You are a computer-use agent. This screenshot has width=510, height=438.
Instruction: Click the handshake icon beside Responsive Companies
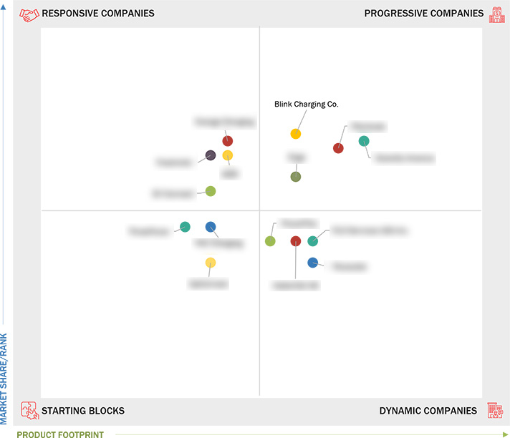point(29,14)
